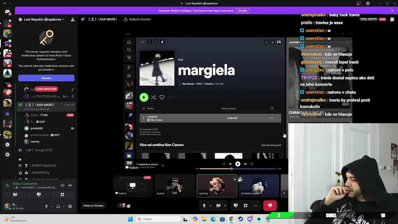Open notifications bell in Spotify header
The width and height of the screenshot is (398, 224).
pyautogui.click(x=266, y=42)
